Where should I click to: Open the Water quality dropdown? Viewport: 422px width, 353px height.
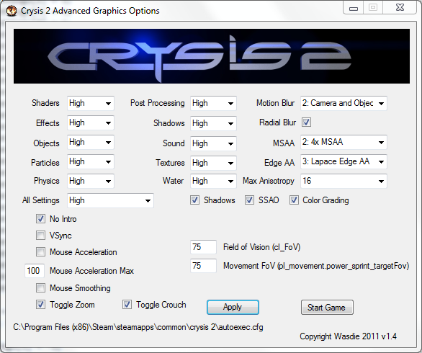[213, 181]
